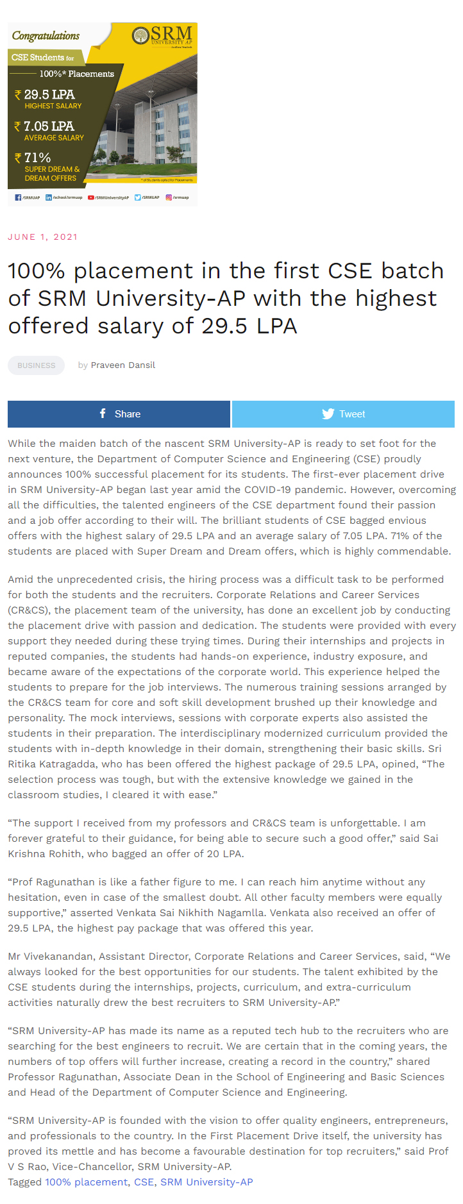Open the BUSINESS category tag
This screenshot has width=463, height=1204.
36,365
